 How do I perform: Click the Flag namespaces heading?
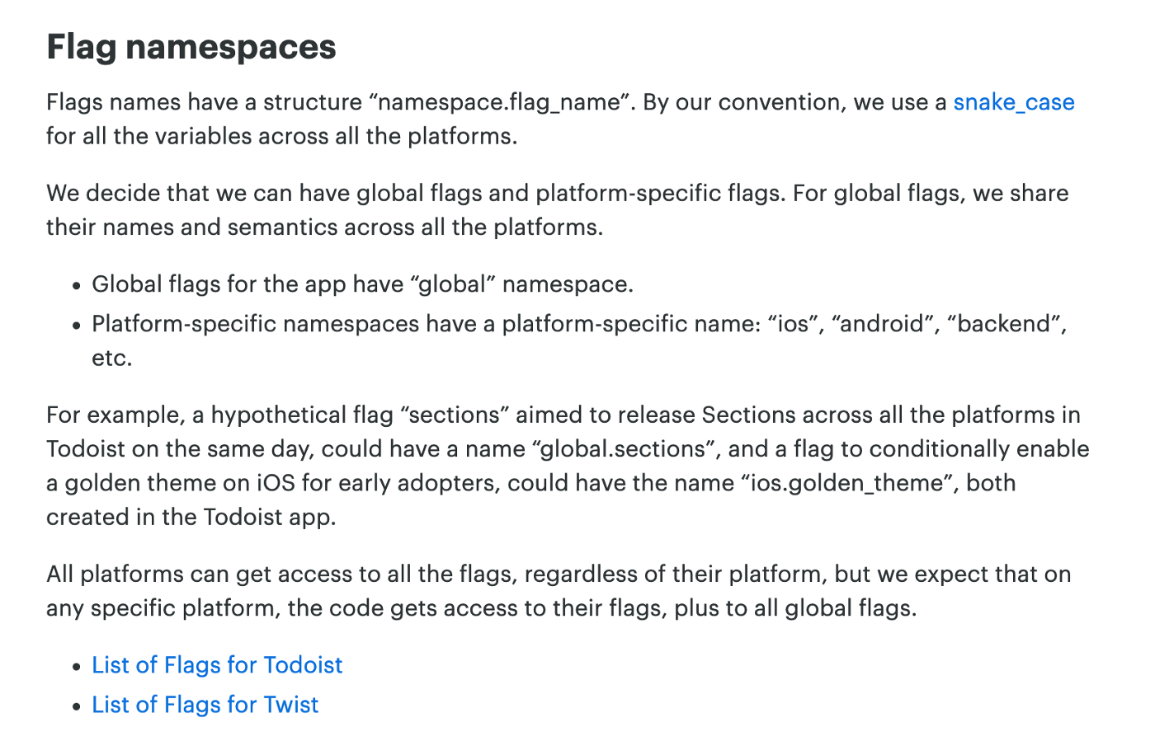point(191,47)
